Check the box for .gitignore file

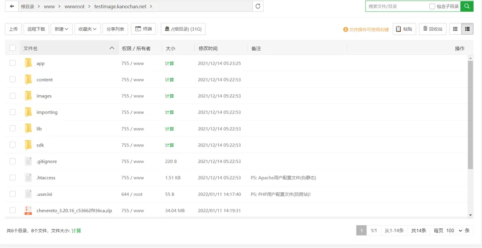[x=12, y=161]
